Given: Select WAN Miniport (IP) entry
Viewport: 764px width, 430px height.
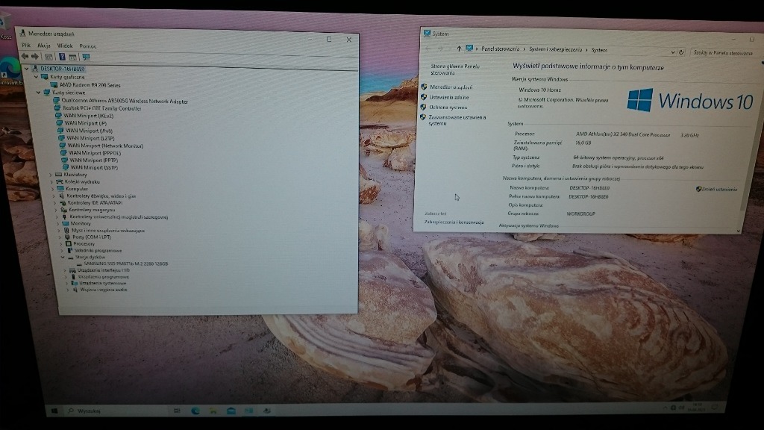Looking at the screenshot, I should 86,123.
